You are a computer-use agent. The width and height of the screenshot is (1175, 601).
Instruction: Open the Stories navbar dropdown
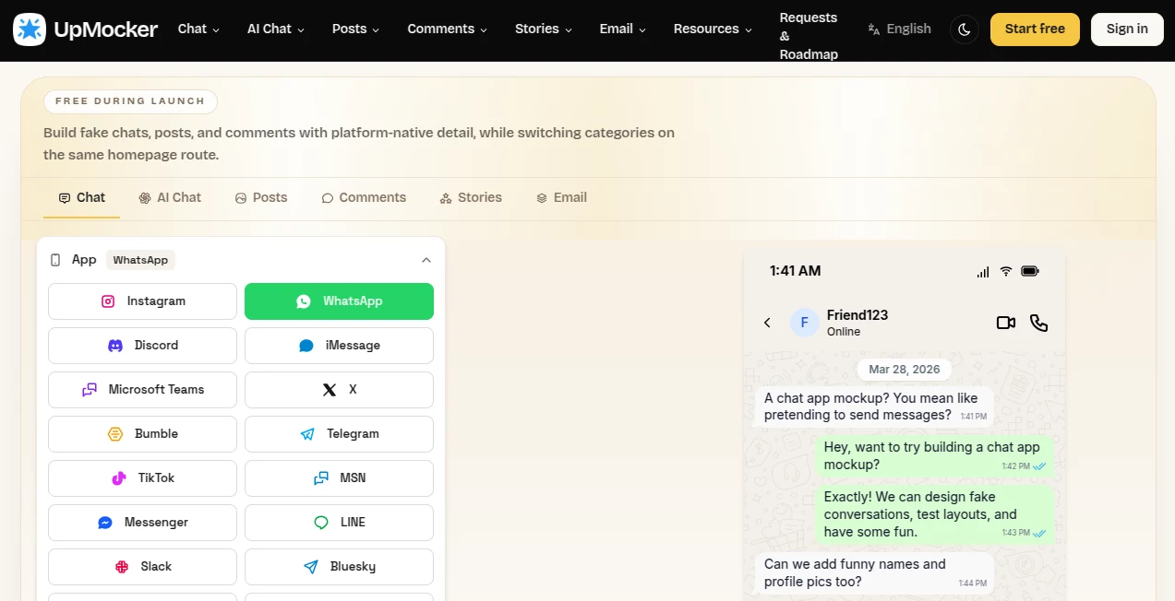pyautogui.click(x=544, y=29)
